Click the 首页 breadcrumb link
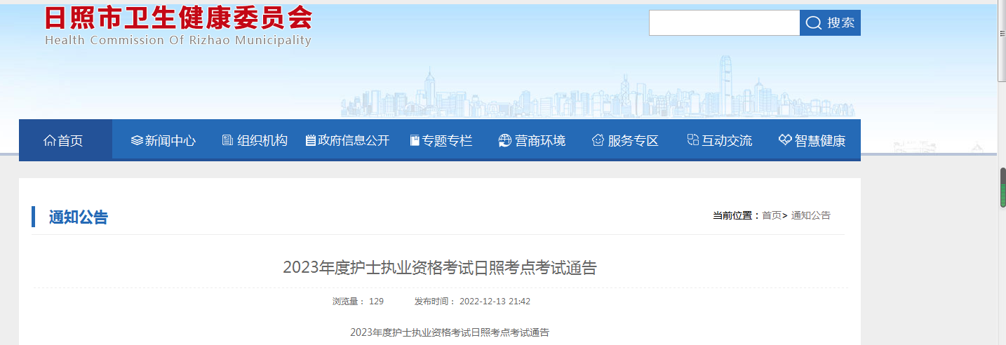This screenshot has width=1006, height=345. (x=772, y=215)
